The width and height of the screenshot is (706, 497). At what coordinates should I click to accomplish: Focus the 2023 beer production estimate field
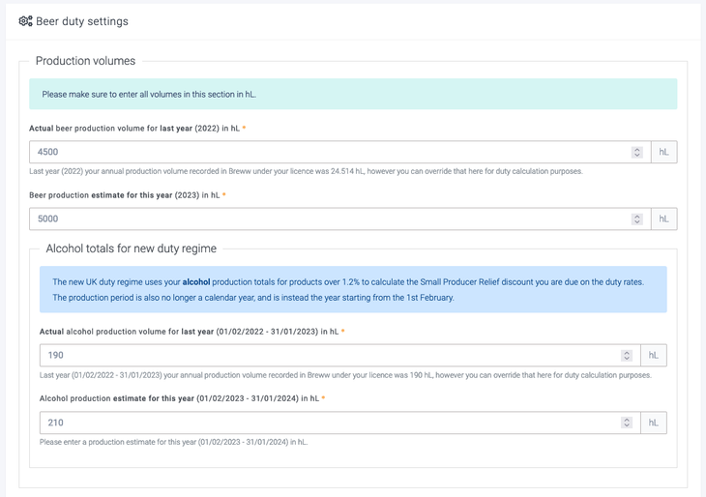click(329, 219)
